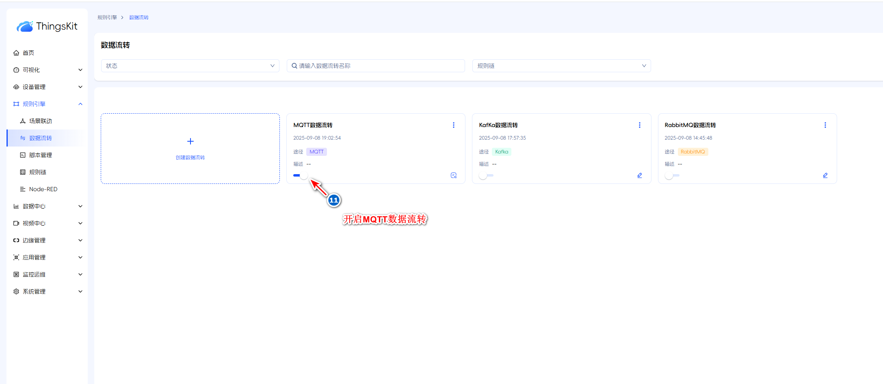Go to 场景联动 in sidebar
Screen dimensions: 883x384
(40, 121)
